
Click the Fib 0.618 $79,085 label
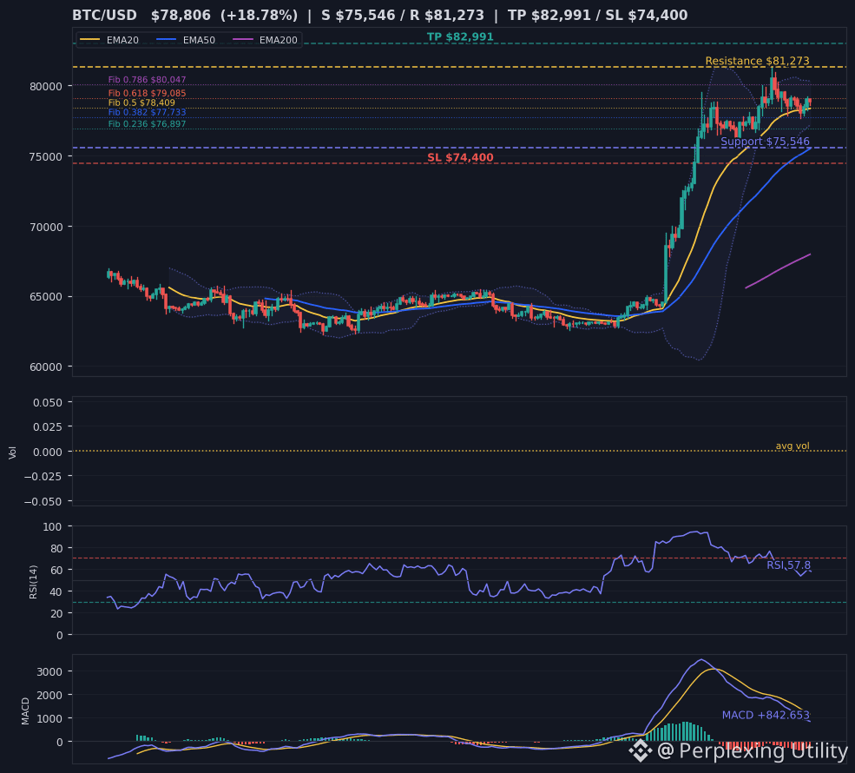click(x=148, y=93)
